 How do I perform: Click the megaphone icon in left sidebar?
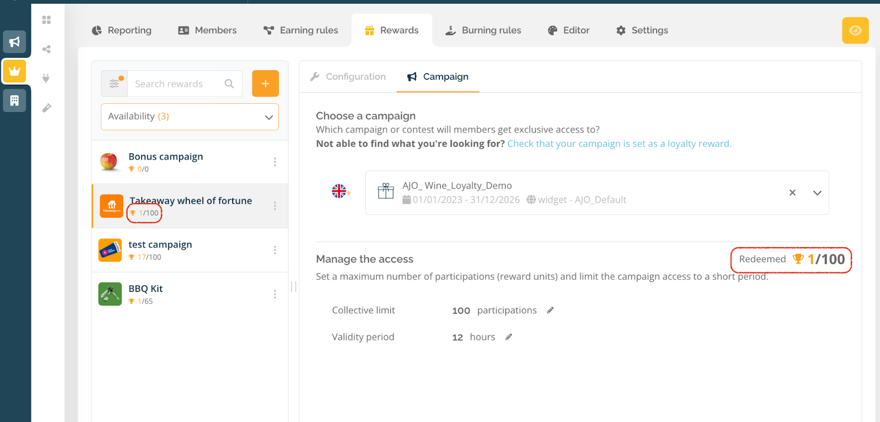tap(14, 42)
